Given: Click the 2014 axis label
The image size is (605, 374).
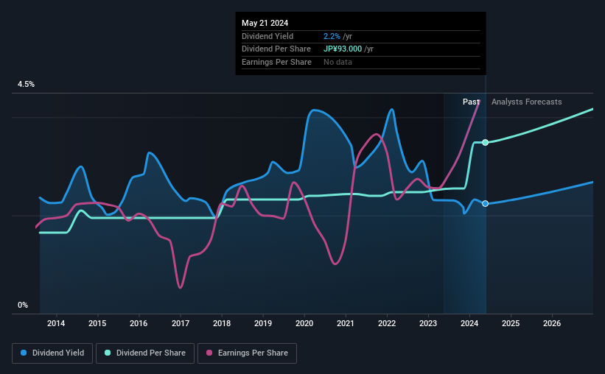Looking at the screenshot, I should (x=56, y=323).
